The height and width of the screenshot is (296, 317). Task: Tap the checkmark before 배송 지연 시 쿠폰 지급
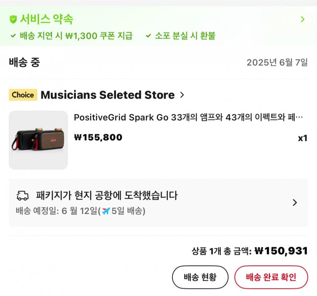13,36
